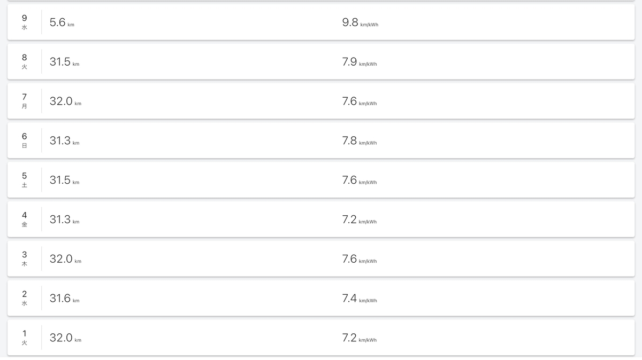
Task: Click the day 7 distance of 32.0 km
Action: tap(65, 101)
